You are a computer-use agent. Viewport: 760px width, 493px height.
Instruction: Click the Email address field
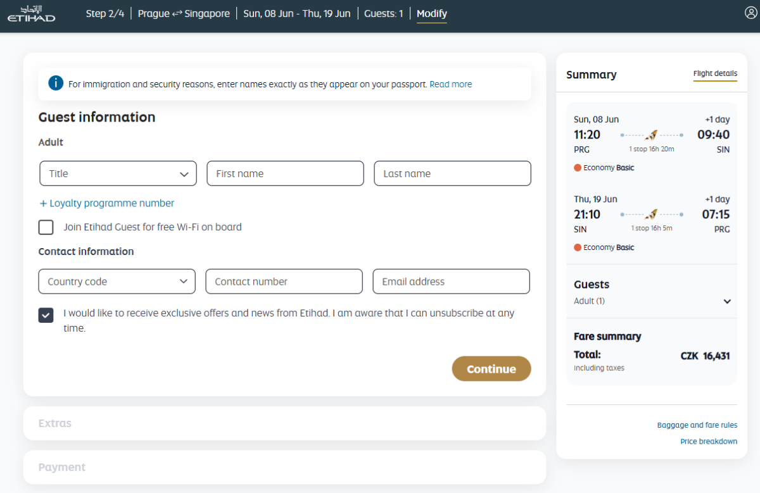coord(451,282)
